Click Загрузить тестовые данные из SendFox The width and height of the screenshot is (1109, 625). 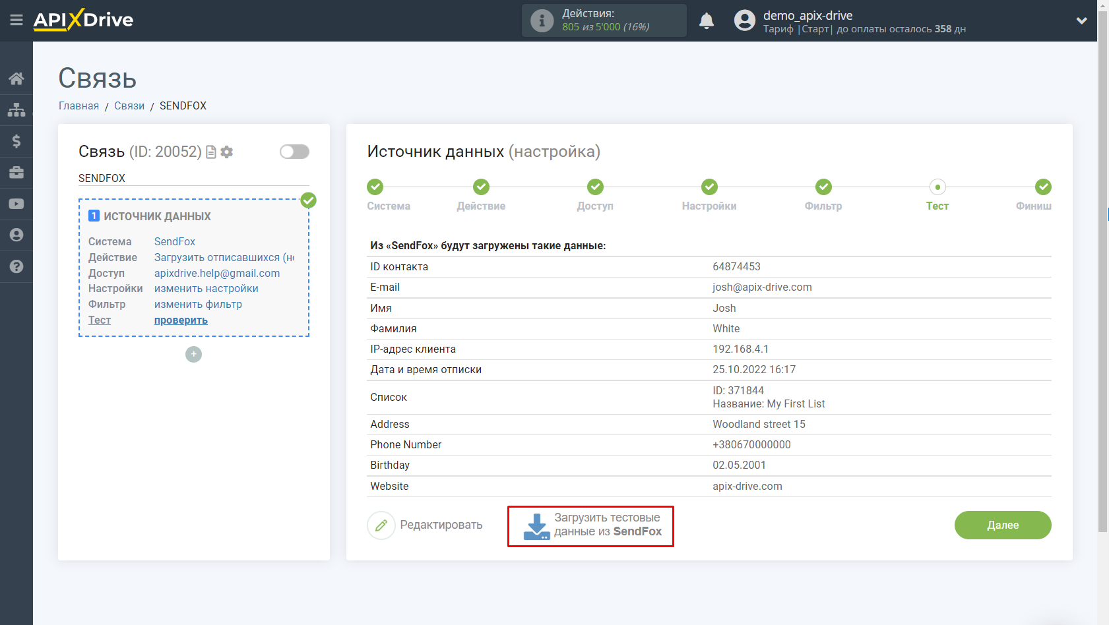(590, 525)
